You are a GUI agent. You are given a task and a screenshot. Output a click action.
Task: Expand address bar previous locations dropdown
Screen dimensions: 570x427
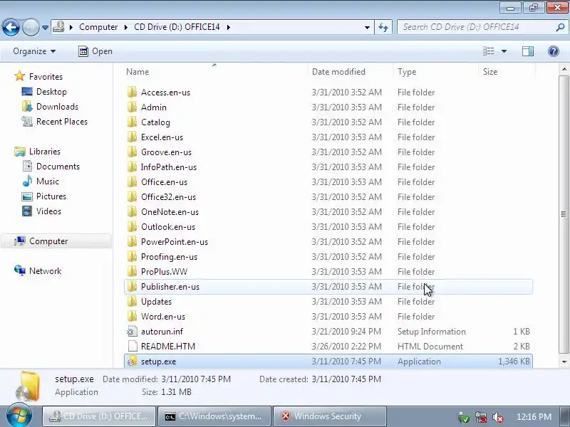[x=367, y=28]
